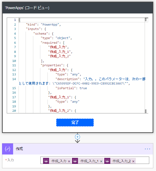Click "作成_入力_2" key on line 20
The width and height of the screenshot is (156, 171).
point(60,111)
